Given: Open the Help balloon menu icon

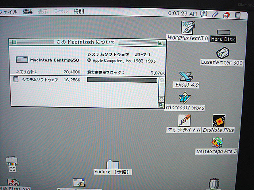Looking at the screenshot, I should click(204, 14).
